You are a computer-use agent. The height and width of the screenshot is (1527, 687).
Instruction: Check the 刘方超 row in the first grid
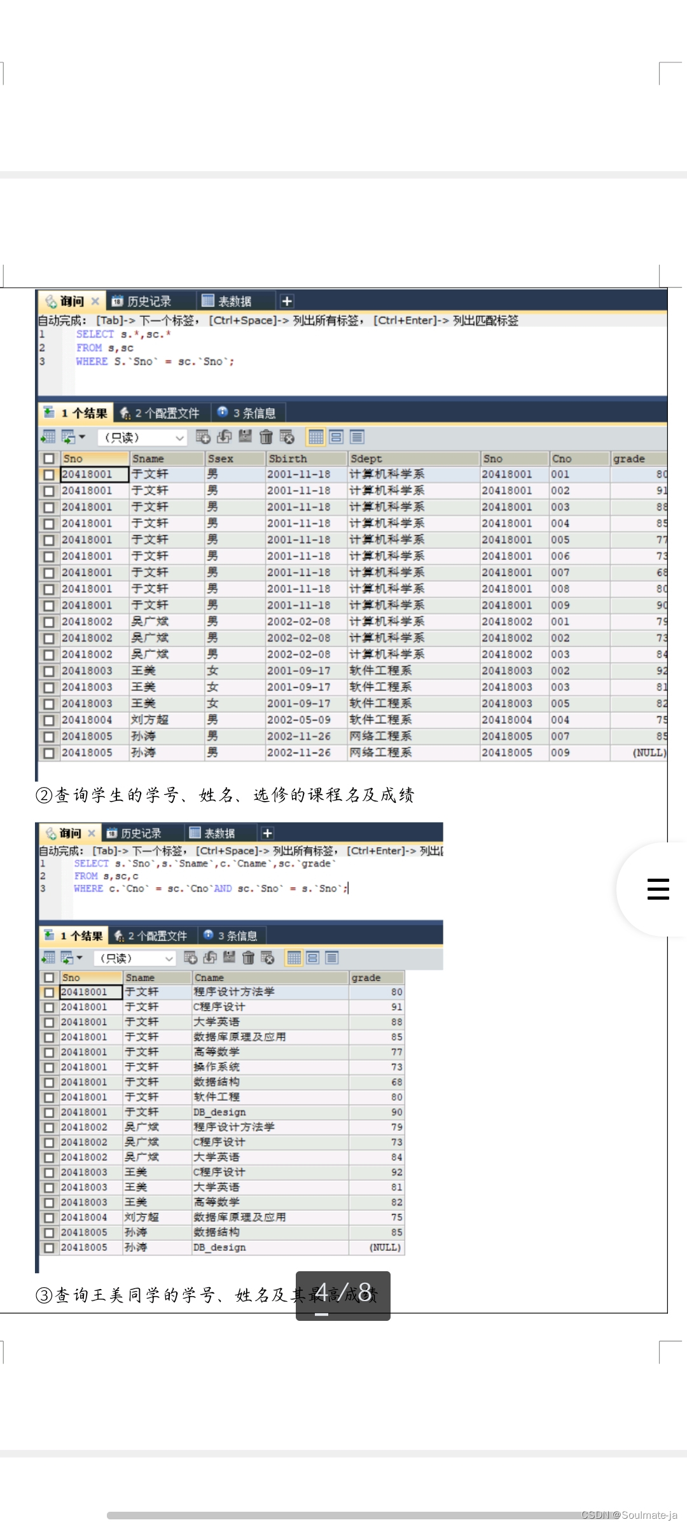(49, 720)
